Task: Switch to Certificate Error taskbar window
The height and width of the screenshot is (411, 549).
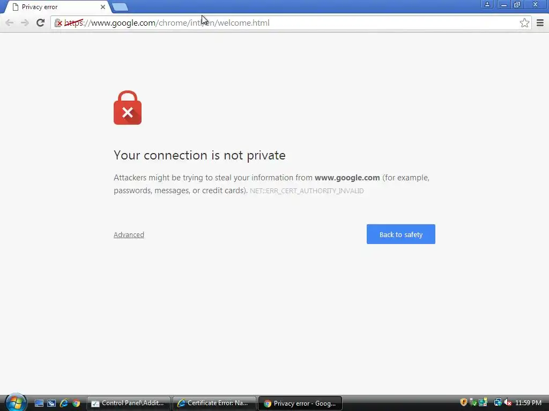Action: tap(214, 403)
